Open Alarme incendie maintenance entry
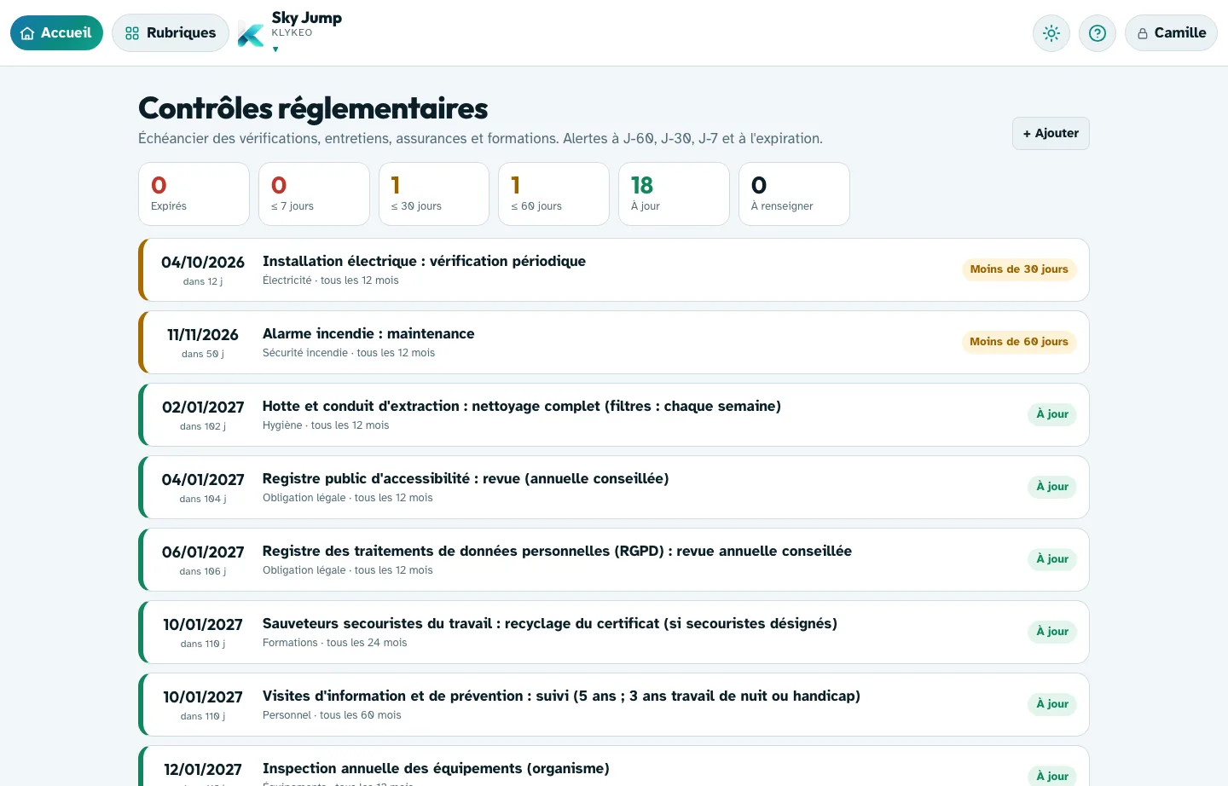 click(614, 342)
